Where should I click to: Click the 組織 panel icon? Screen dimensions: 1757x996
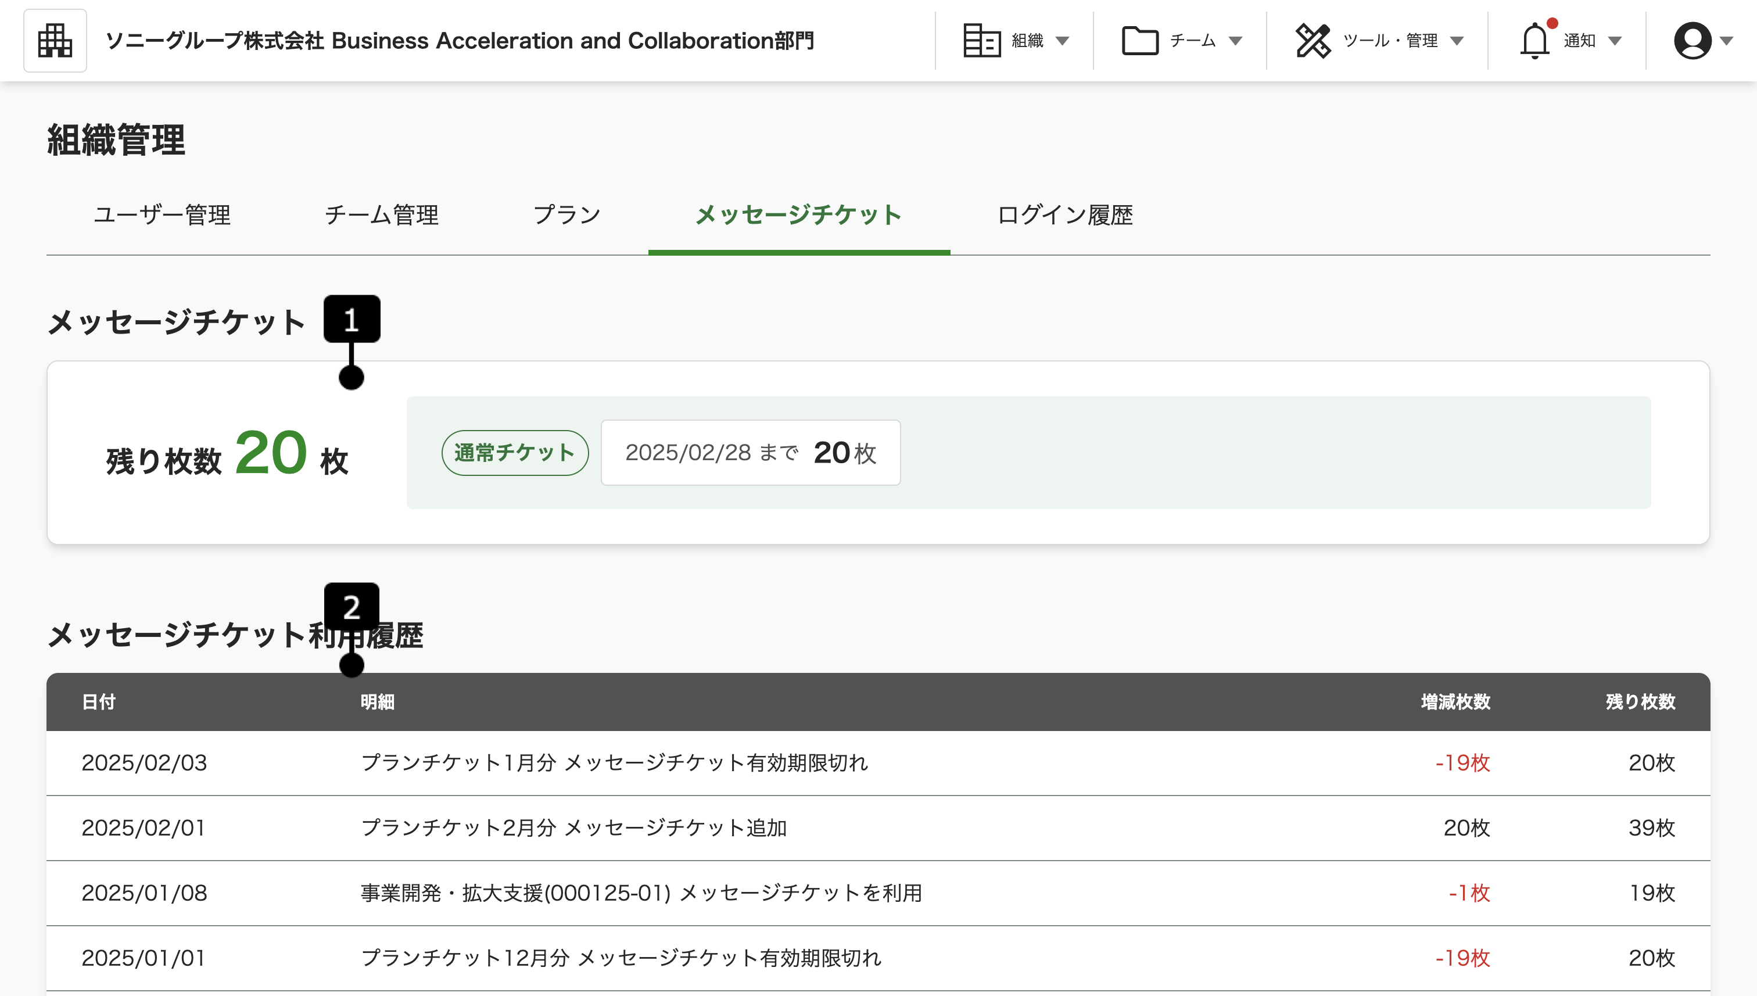tap(981, 40)
